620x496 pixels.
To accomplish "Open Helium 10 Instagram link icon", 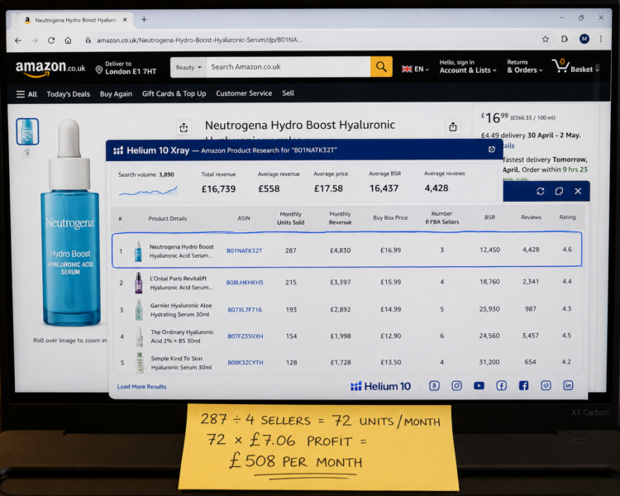I will pos(456,386).
